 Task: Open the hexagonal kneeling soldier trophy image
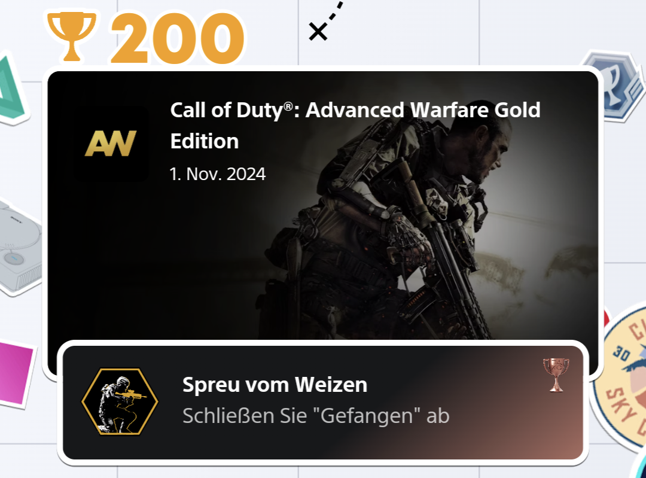120,402
